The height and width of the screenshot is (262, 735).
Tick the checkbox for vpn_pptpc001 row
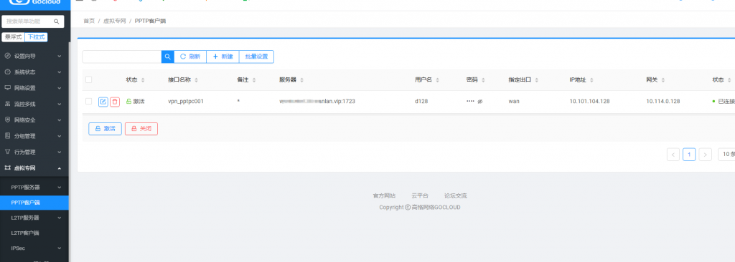[88, 102]
